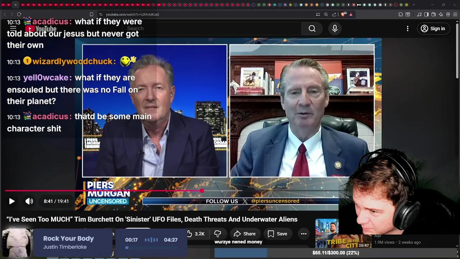Click the browser share page icon
Viewport: 460px width, 259px height.
pos(334,14)
